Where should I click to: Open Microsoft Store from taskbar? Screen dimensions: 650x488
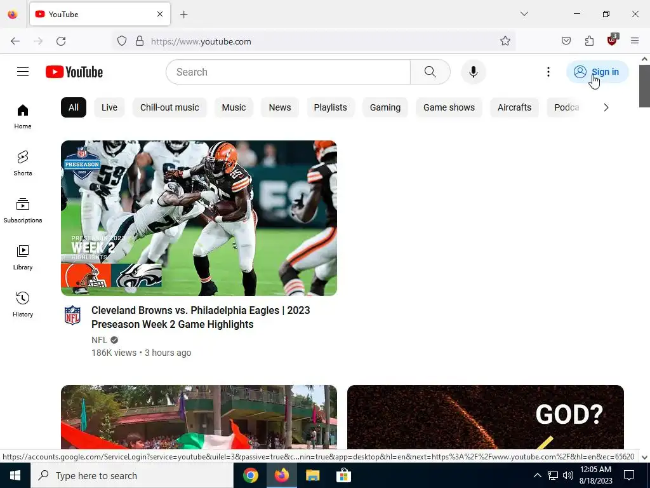343,475
